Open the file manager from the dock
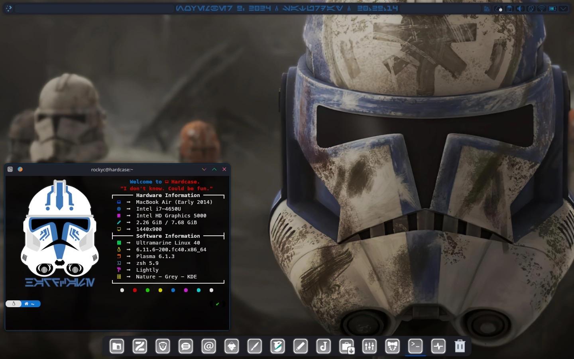 point(117,346)
